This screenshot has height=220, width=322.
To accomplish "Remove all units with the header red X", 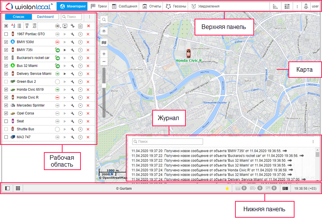I will (x=89, y=26).
